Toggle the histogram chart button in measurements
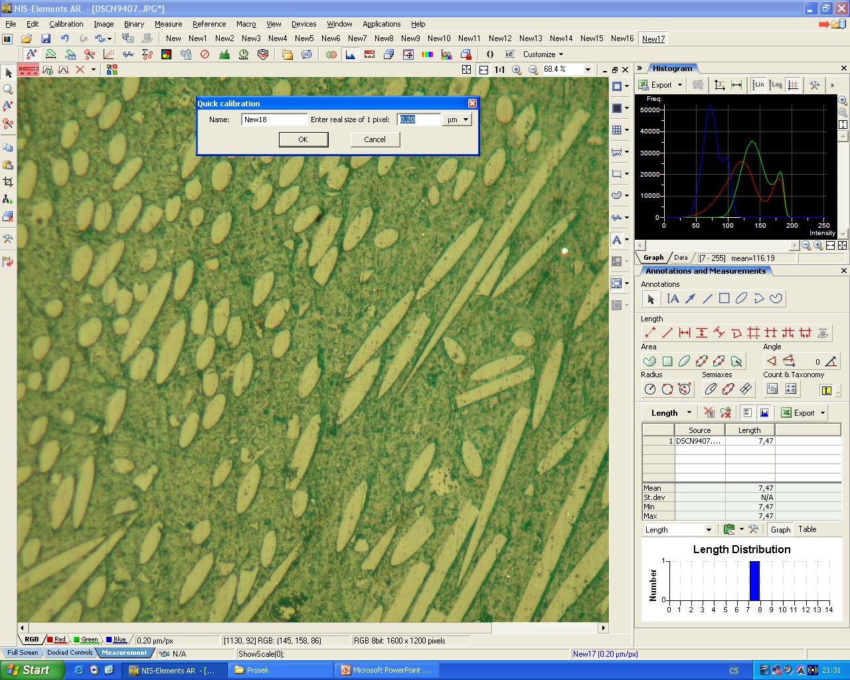 pyautogui.click(x=764, y=412)
